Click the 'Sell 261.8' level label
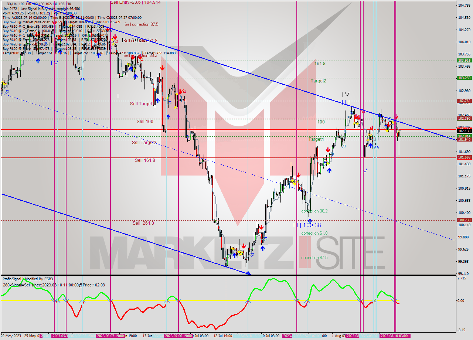This screenshot has height=340, width=473. click(x=143, y=223)
